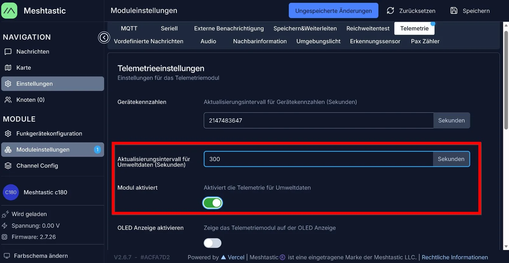Select Moduleinstellungen in sidebar
Viewport: 509px width, 263px height.
[x=52, y=149]
